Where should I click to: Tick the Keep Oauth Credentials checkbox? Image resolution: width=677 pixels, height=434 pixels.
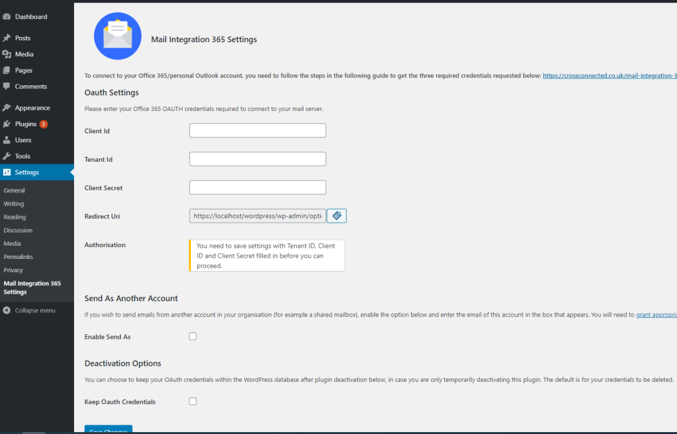tap(192, 401)
